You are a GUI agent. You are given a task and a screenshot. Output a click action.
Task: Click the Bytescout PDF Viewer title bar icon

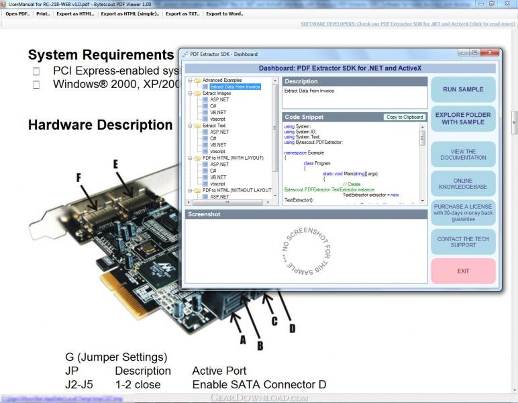(x=3, y=4)
